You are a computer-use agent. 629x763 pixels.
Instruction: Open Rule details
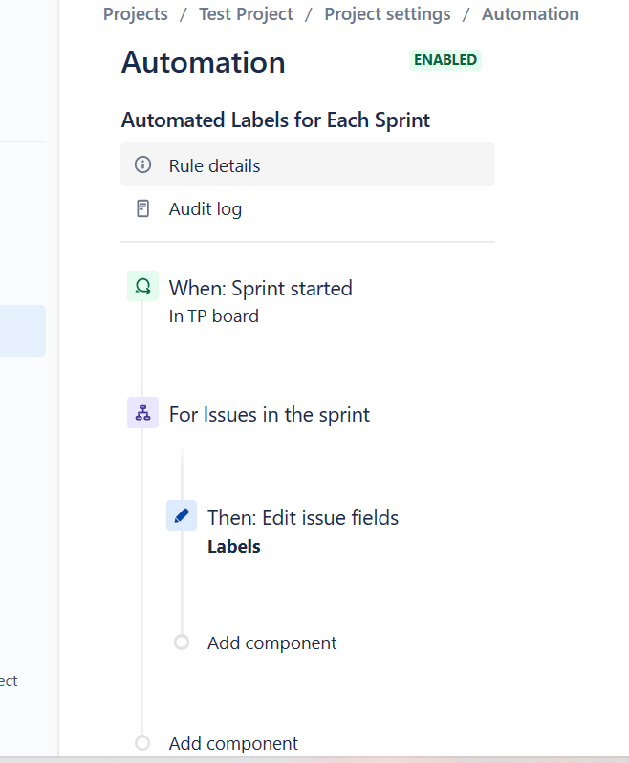click(x=308, y=165)
